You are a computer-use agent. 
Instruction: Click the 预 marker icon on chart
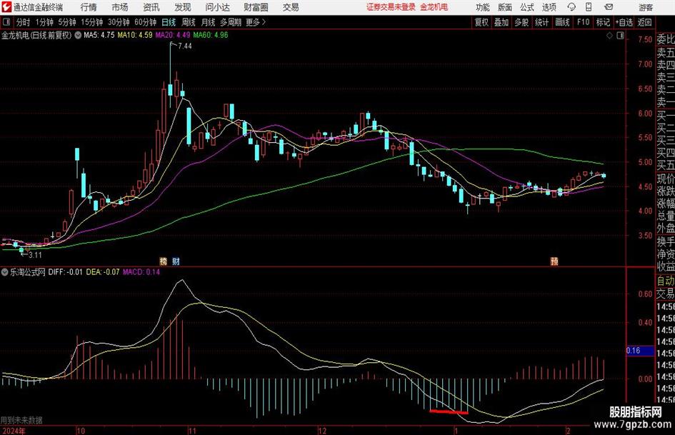554,261
